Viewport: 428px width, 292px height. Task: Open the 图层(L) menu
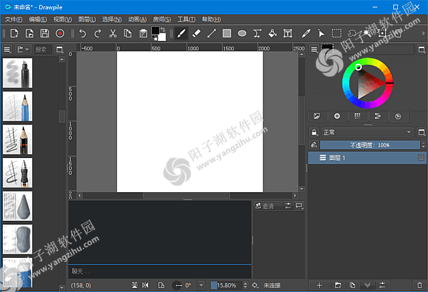(87, 19)
